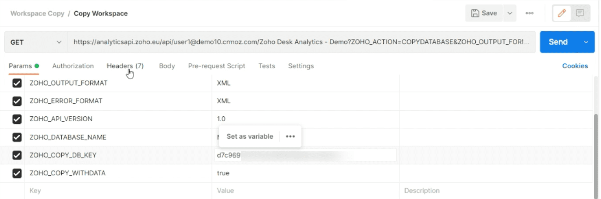This screenshot has width=601, height=199.
Task: Switch to the Authorization tab
Action: 73,66
